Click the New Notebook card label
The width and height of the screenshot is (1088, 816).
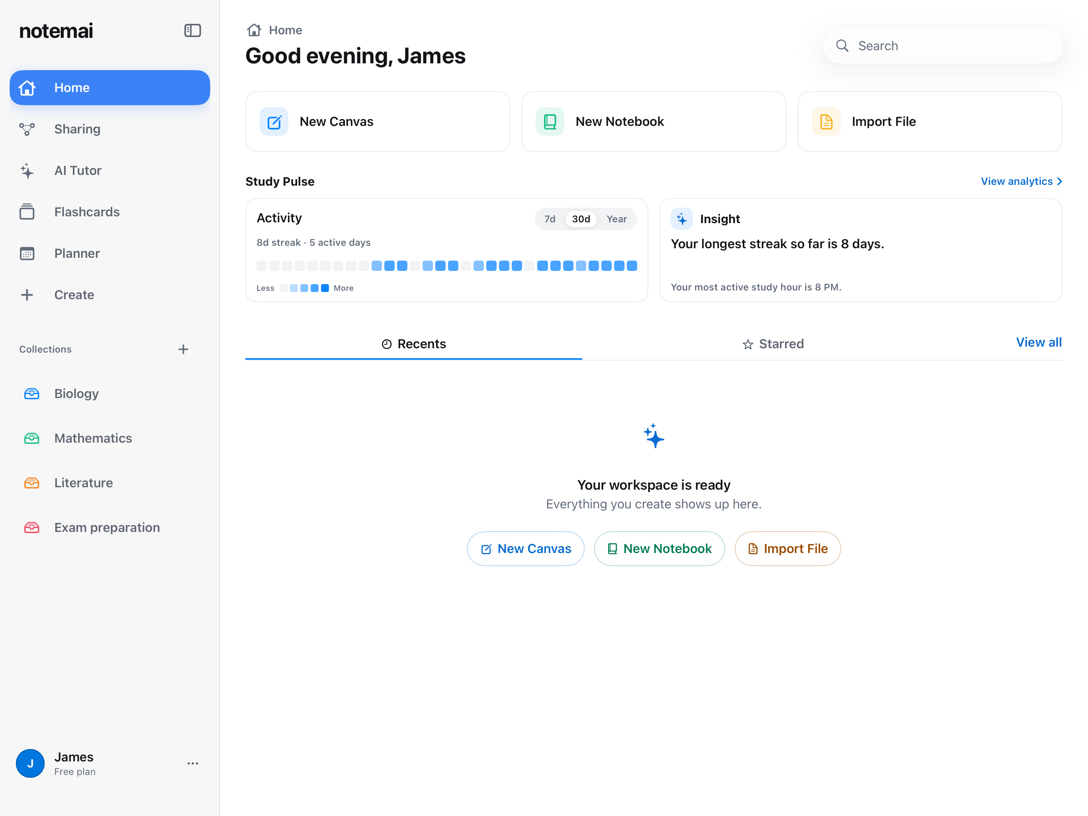pyautogui.click(x=620, y=122)
